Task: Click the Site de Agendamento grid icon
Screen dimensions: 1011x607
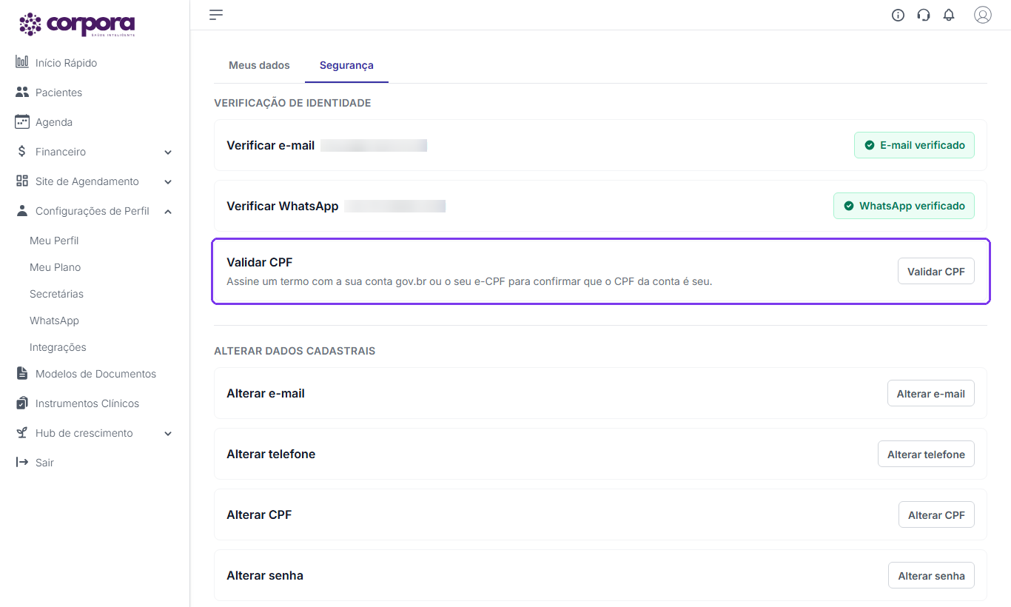Action: [22, 181]
